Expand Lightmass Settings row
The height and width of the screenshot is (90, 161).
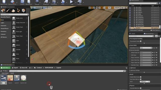(130, 70)
